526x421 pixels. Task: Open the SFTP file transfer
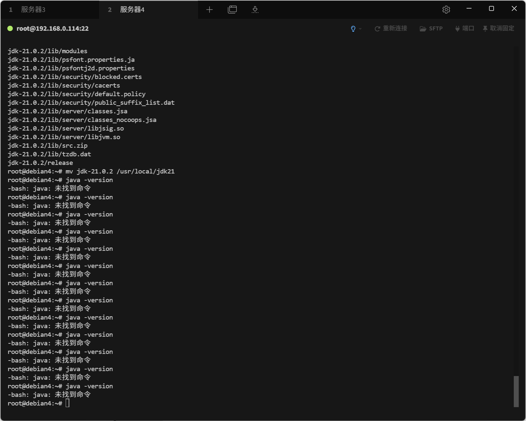pos(431,28)
